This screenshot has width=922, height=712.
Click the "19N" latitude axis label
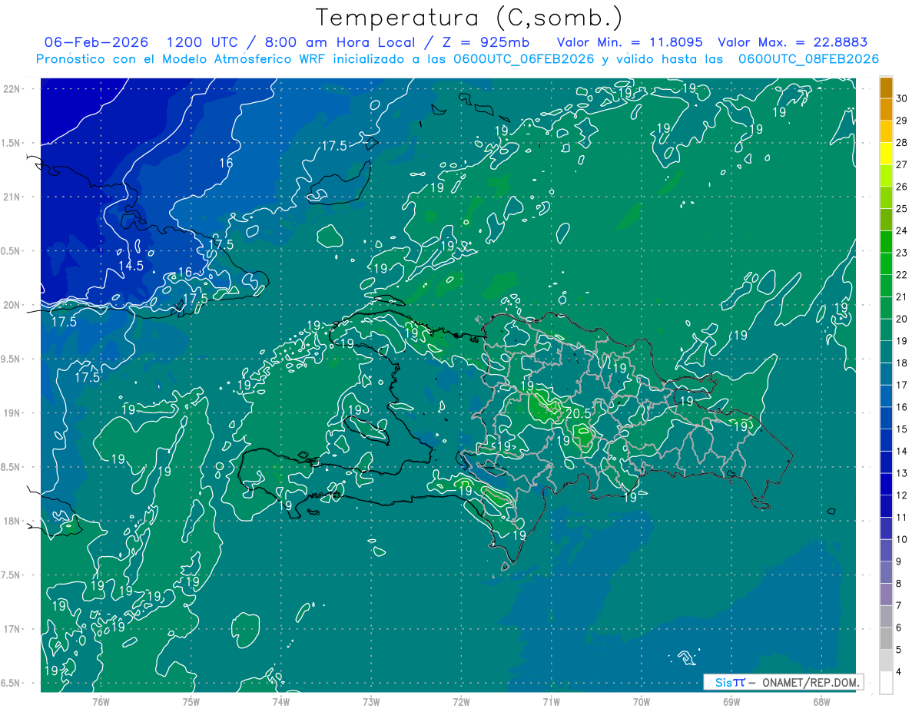[x=11, y=413]
